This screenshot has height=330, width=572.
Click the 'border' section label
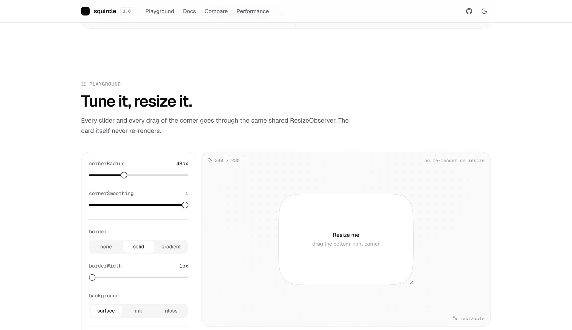98,231
